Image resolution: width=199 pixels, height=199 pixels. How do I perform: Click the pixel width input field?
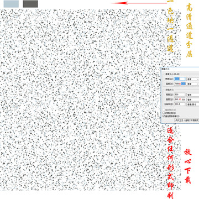tap(180, 79)
